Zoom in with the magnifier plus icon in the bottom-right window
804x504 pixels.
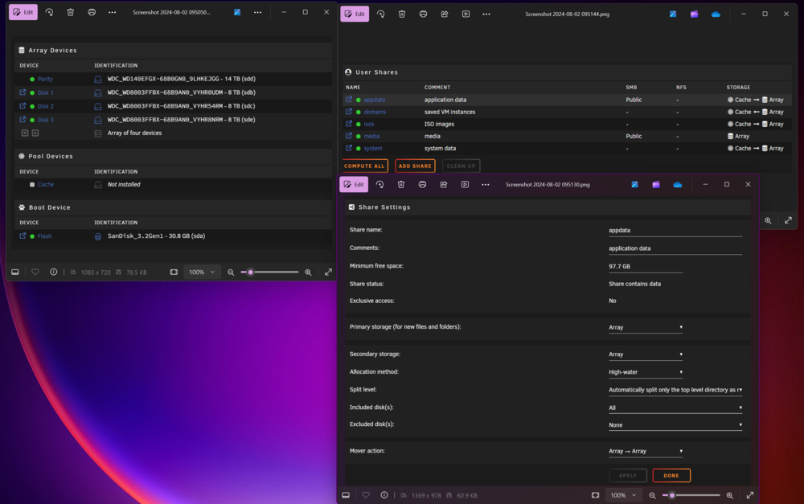730,495
